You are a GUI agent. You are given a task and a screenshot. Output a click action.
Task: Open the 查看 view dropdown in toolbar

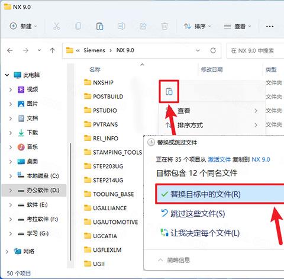tap(237, 26)
